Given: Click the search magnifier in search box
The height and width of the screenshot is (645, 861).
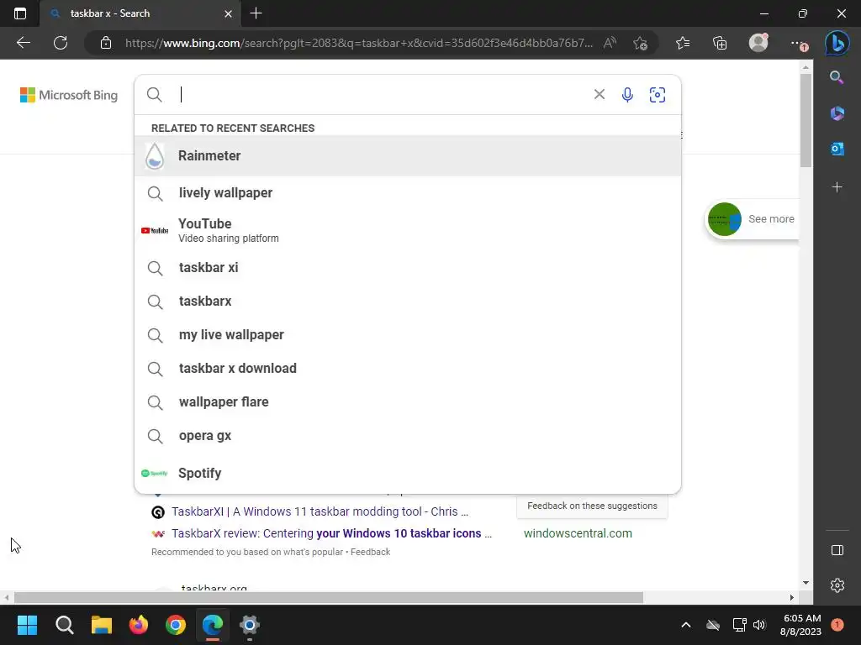Looking at the screenshot, I should (x=155, y=94).
